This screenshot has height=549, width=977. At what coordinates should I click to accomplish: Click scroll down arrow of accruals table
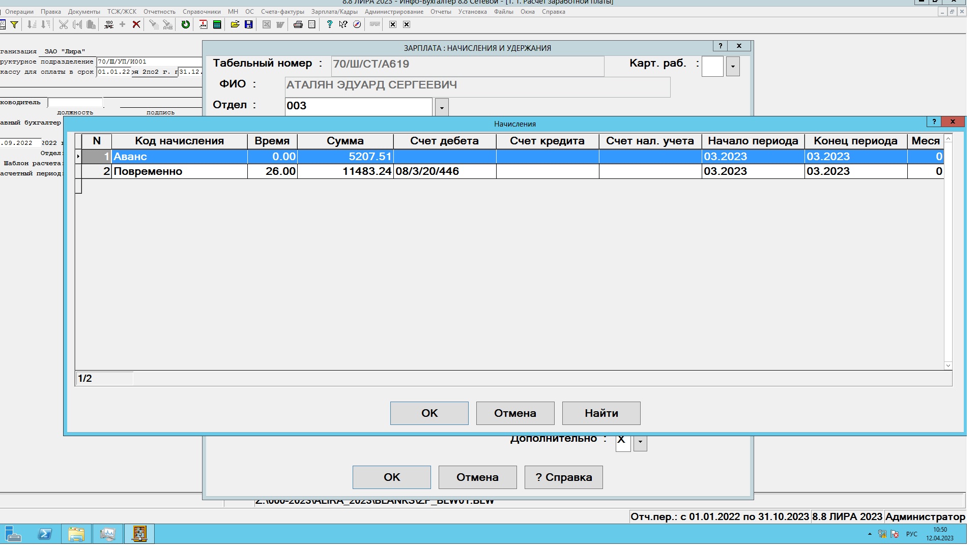point(948,365)
